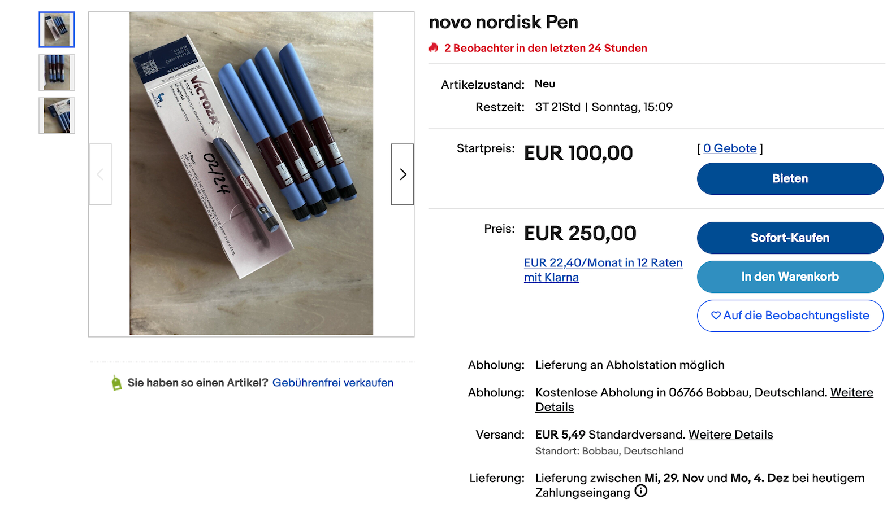Image resolution: width=896 pixels, height=508 pixels.
Task: Click the EUR 250,00 price text
Action: point(580,233)
